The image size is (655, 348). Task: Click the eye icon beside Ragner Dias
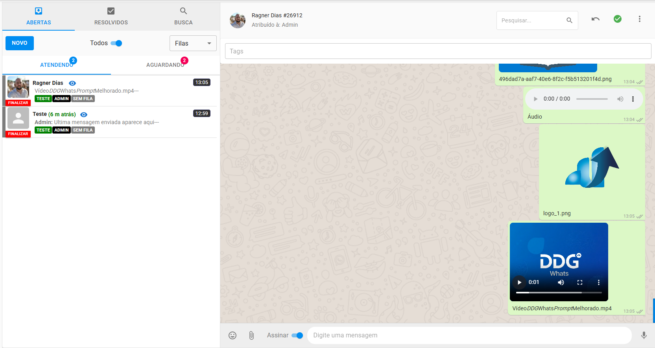coord(72,83)
